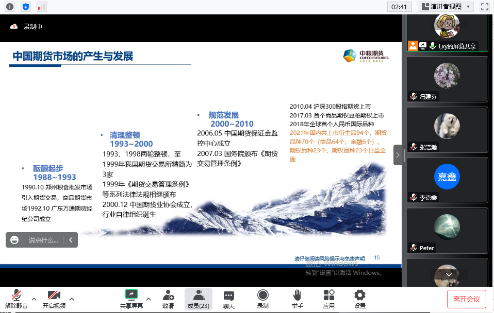Click the meeting security shield icon

click(25, 7)
